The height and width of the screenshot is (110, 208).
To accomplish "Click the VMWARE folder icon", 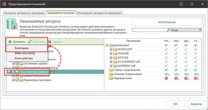I will [x=115, y=53].
